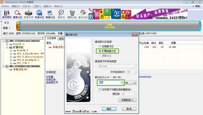The height and width of the screenshot is (115, 203).
Task: Increase partition size with spinner up arrow
Action: coord(122,82)
